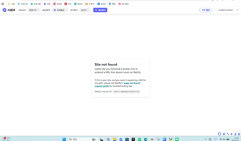Open the Baidu paw bookmark
241x141 pixels.
pos(47,4)
